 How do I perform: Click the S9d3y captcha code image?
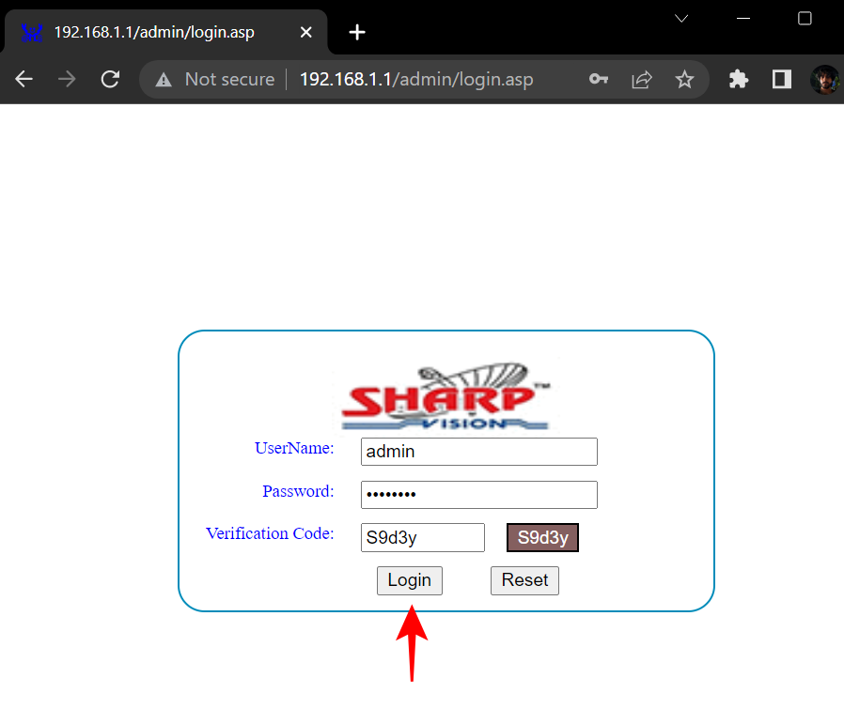(542, 537)
